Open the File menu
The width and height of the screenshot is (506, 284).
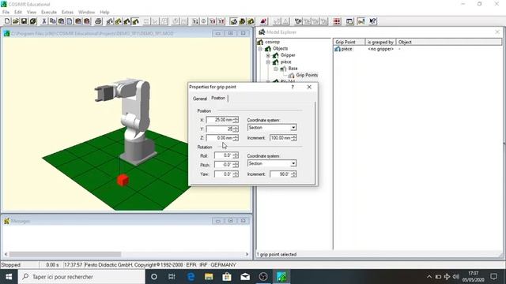tap(6, 13)
